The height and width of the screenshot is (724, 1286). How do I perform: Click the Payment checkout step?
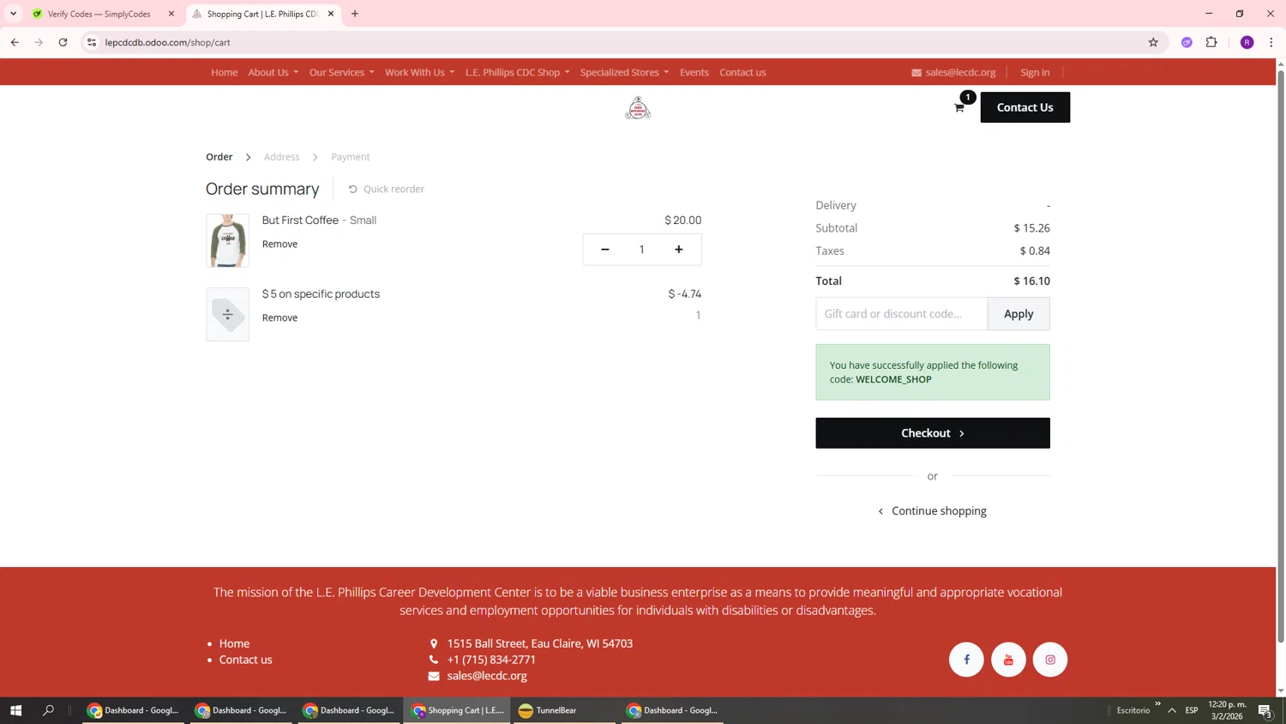[x=350, y=157]
